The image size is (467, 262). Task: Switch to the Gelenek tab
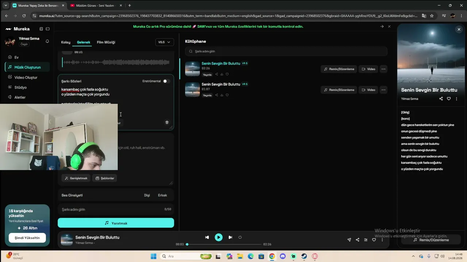click(x=84, y=42)
